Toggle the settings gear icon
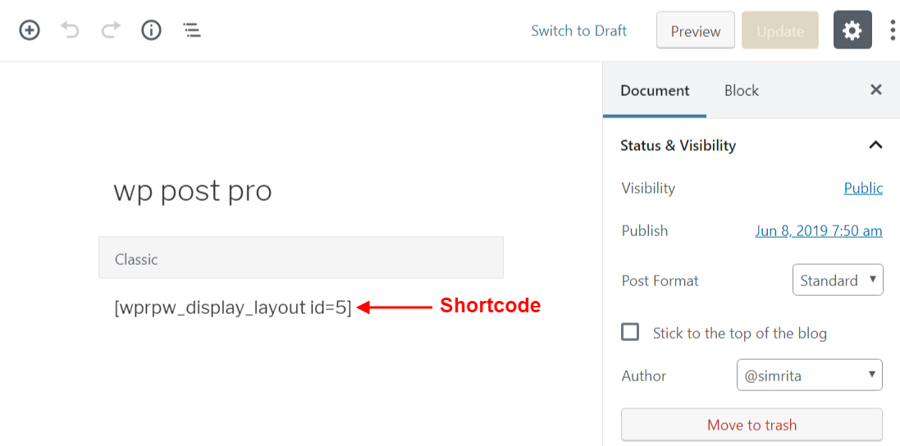The image size is (900, 446). (x=852, y=30)
